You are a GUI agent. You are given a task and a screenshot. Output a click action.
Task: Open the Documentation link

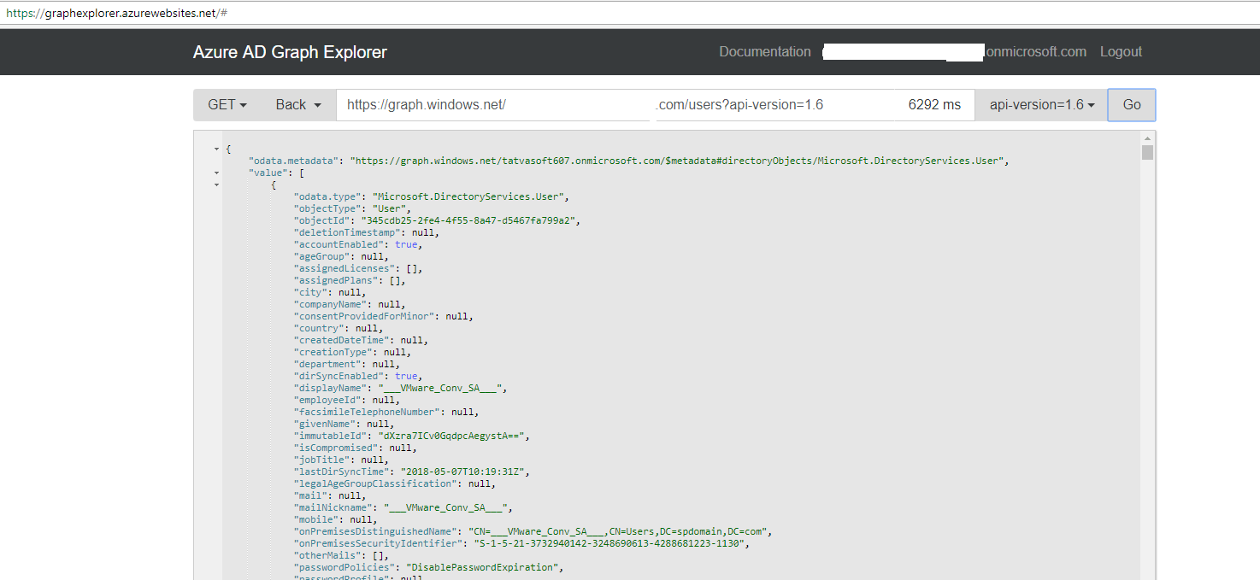click(765, 52)
